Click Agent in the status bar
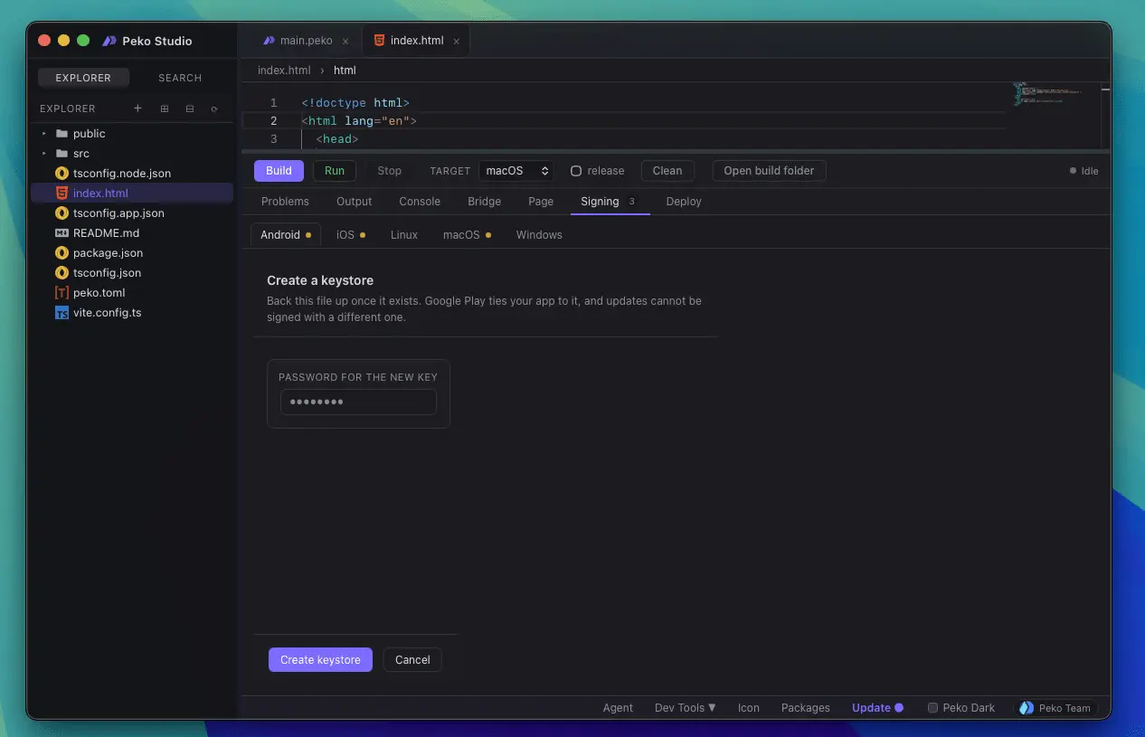 coord(618,708)
